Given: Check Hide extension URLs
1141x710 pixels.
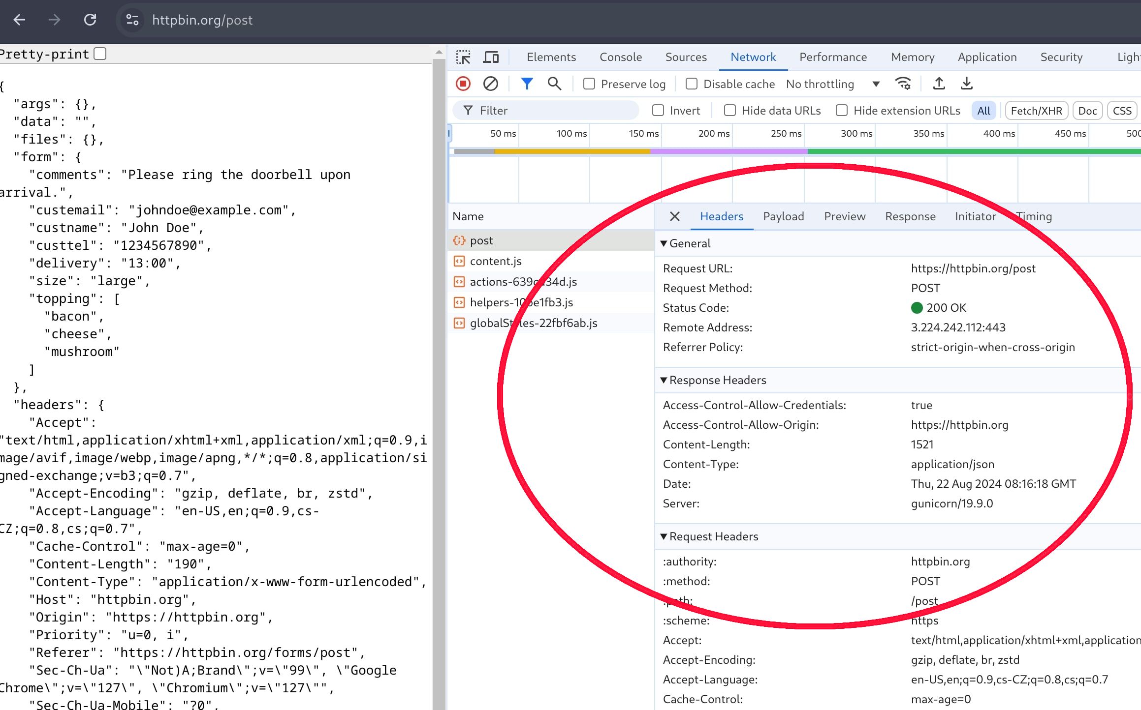Looking at the screenshot, I should [x=842, y=111].
